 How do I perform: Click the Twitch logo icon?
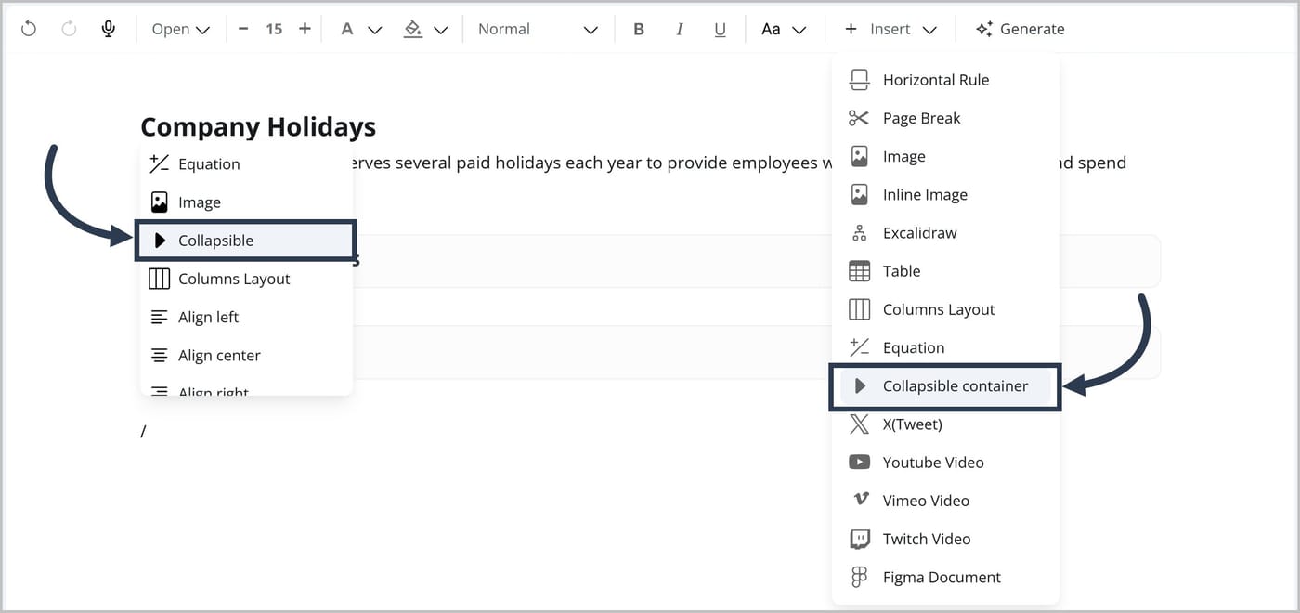[860, 539]
